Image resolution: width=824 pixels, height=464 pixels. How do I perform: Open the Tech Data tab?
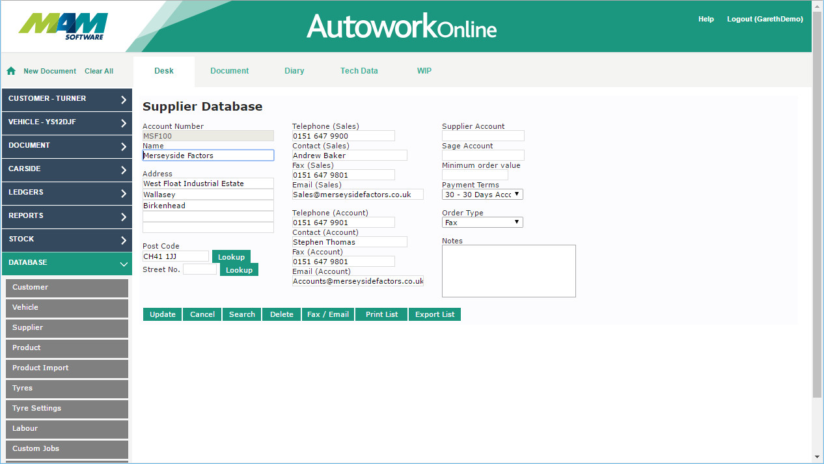pos(359,71)
